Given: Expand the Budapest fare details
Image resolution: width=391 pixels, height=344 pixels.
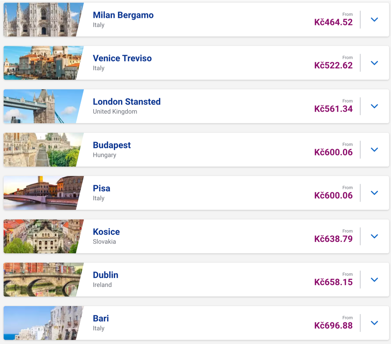Looking at the screenshot, I should (x=374, y=149).
